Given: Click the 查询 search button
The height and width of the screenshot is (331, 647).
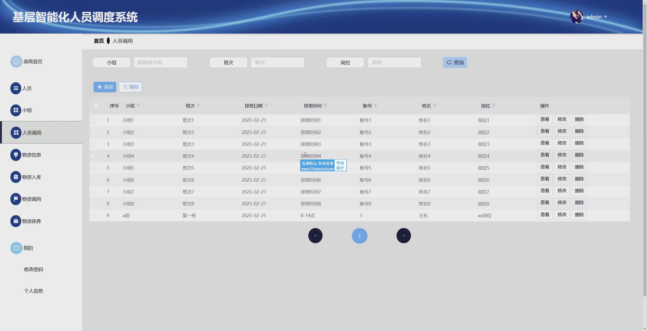Looking at the screenshot, I should pos(455,62).
